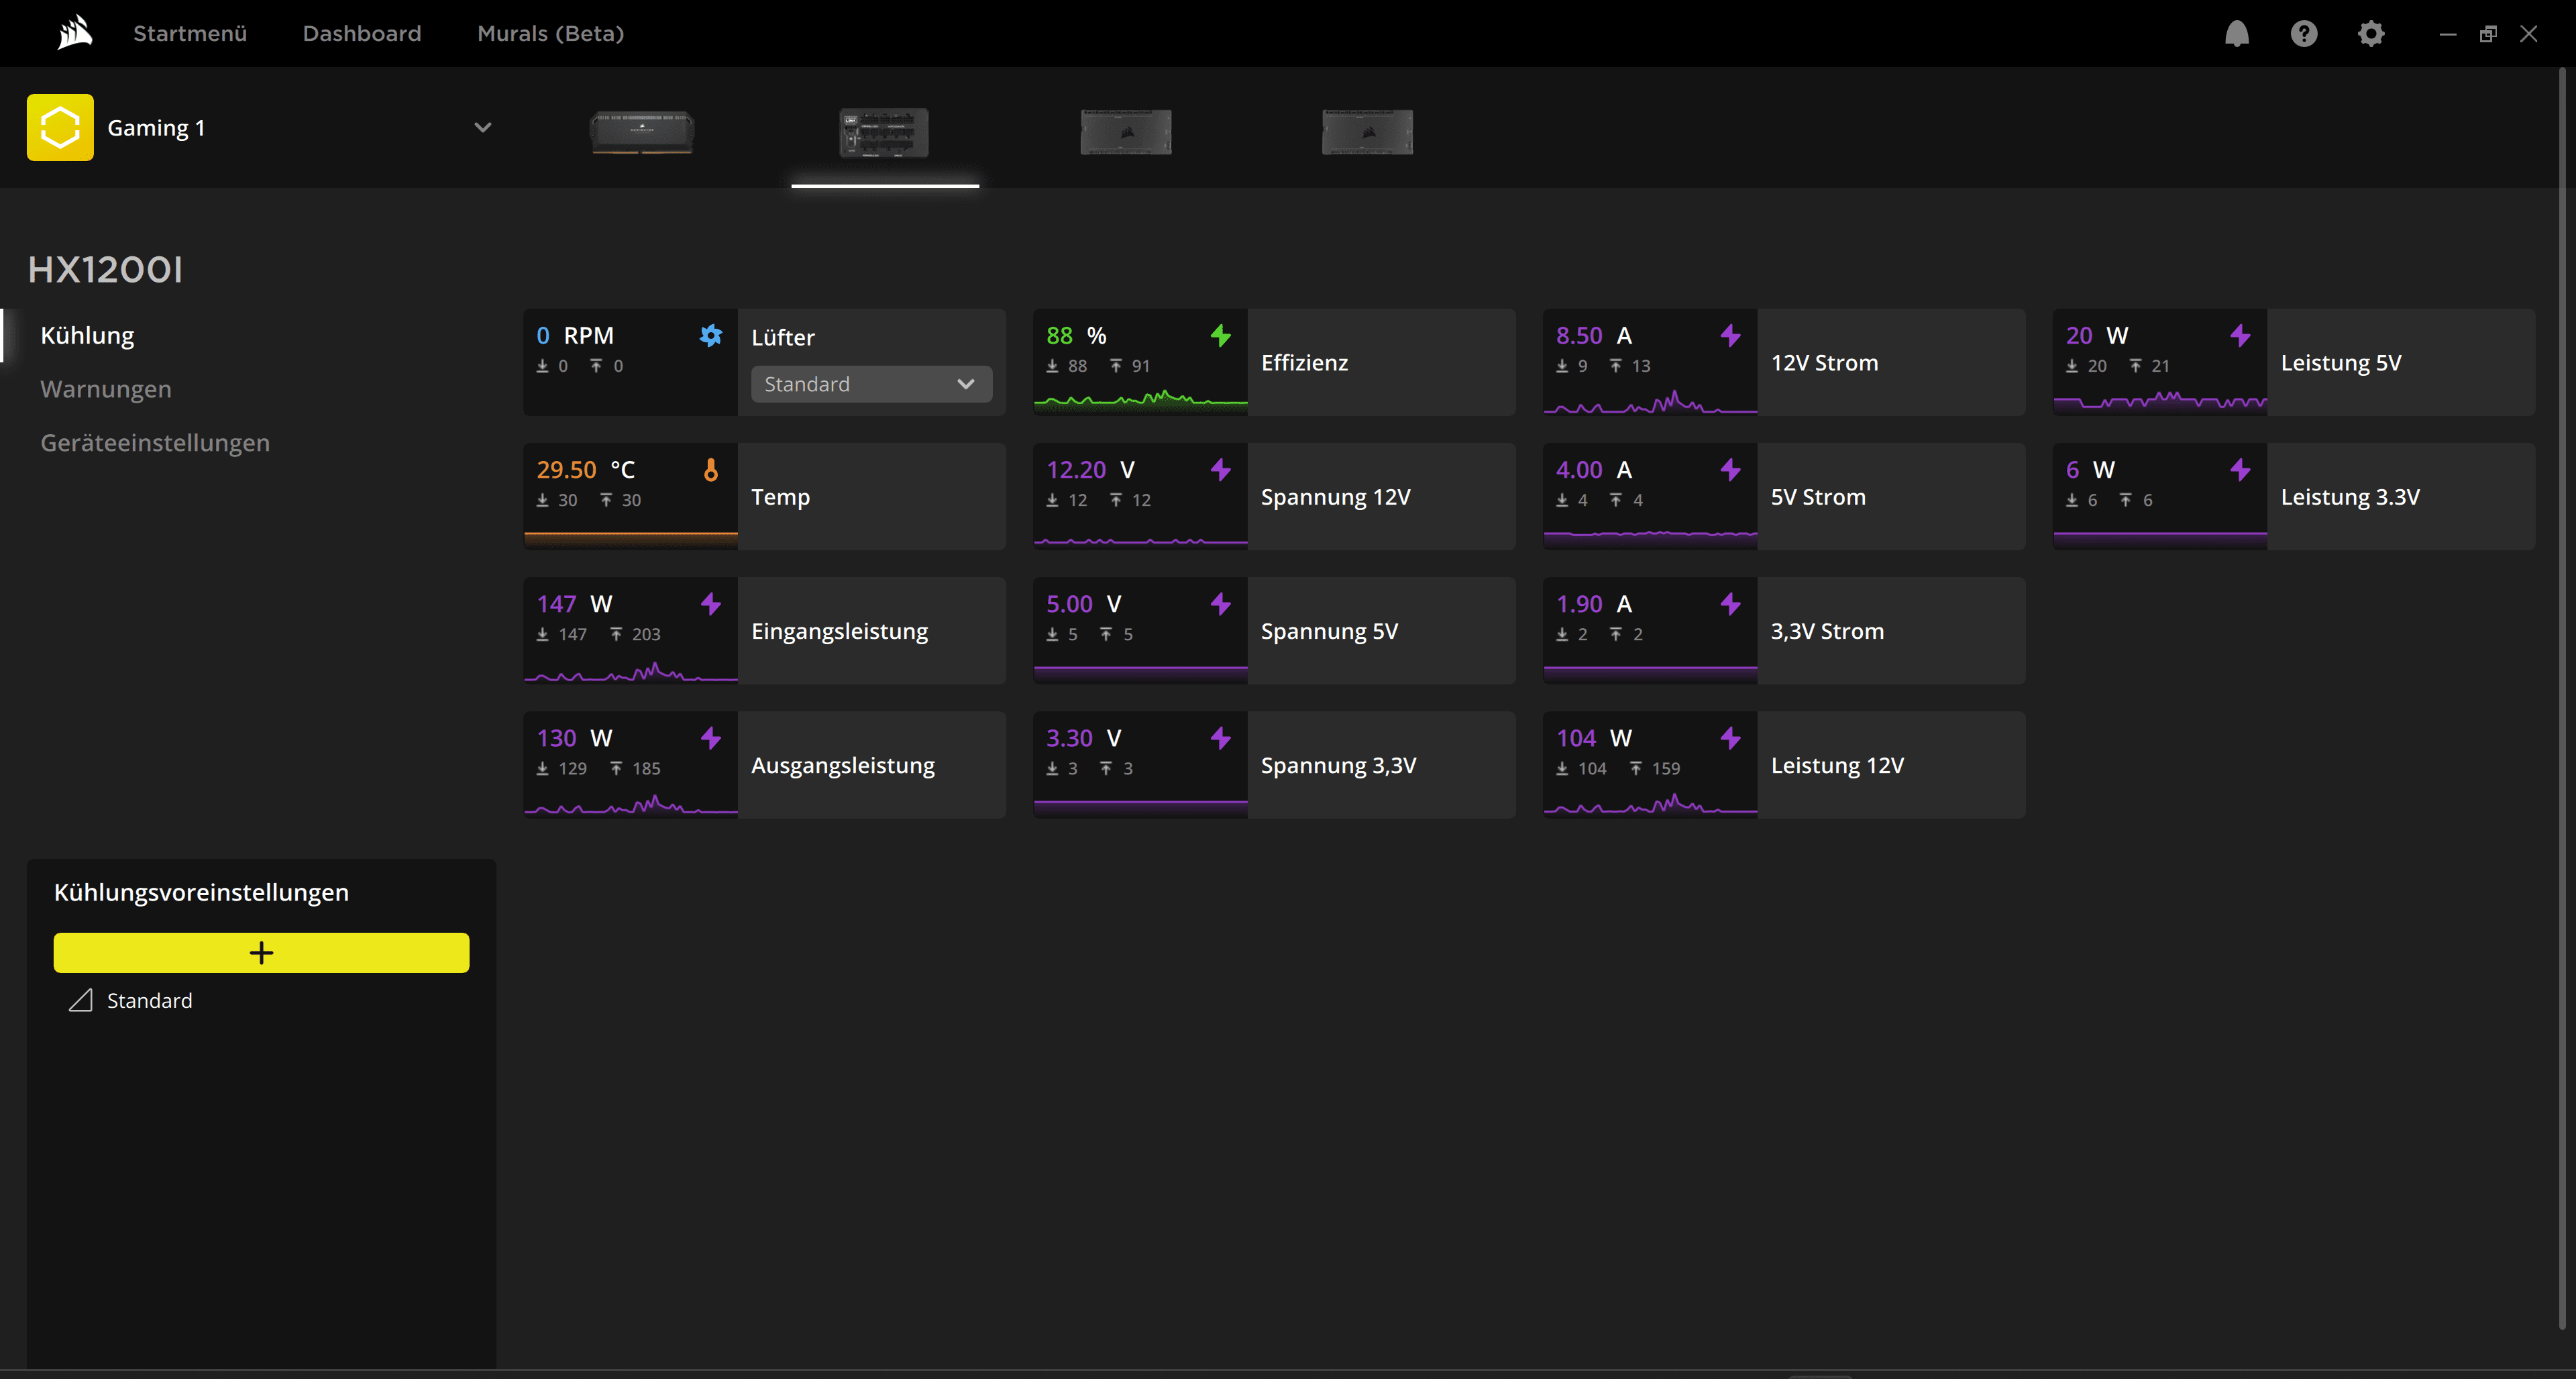The image size is (2576, 1379).
Task: Open the help question mark icon
Action: pyautogui.click(x=2303, y=34)
